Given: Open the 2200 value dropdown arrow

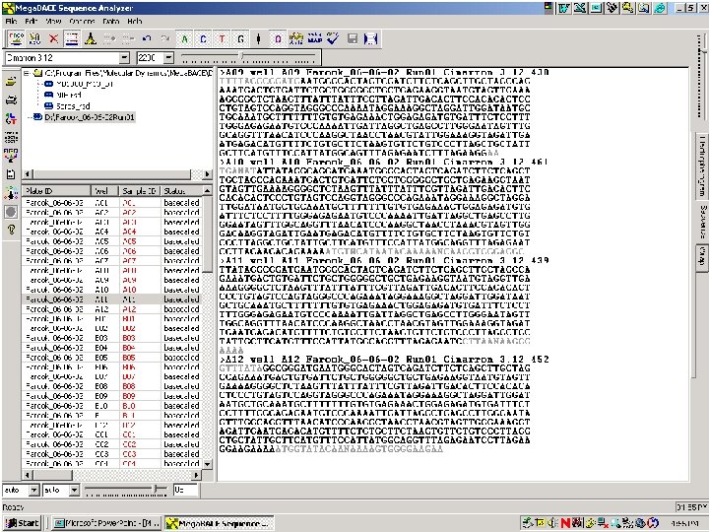Looking at the screenshot, I should pyautogui.click(x=168, y=58).
